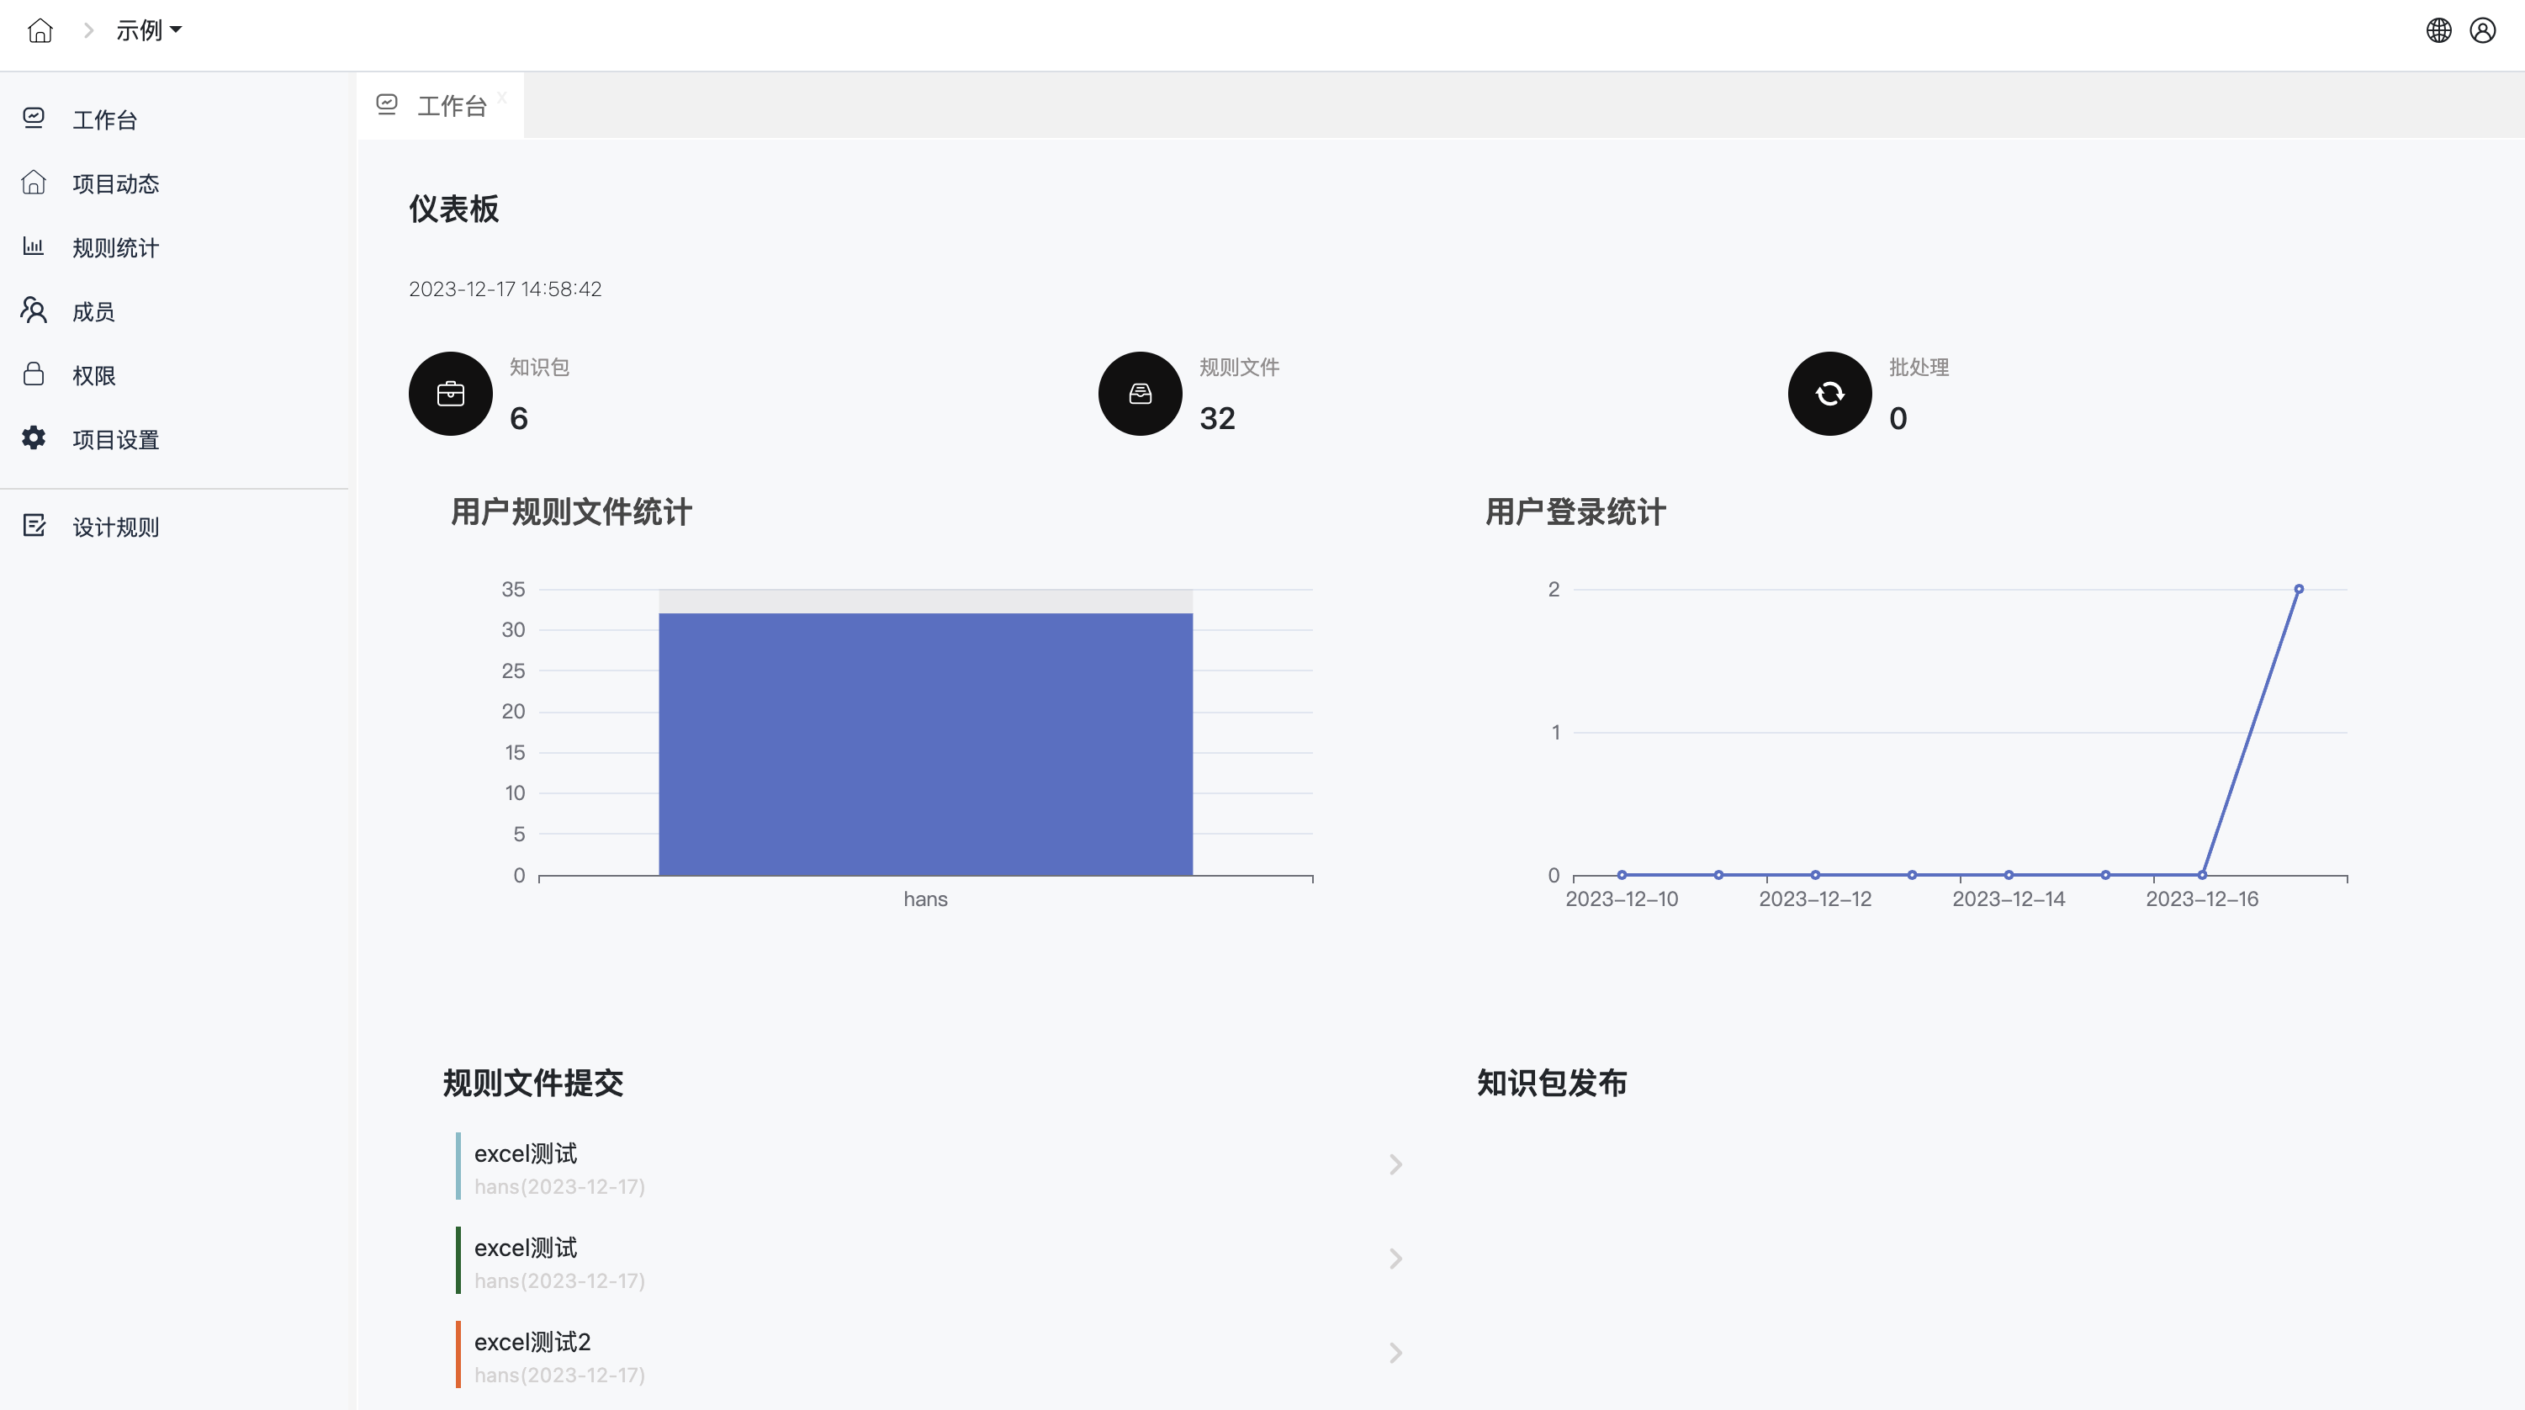
Task: Click the home icon in breadcrumb
Action: [40, 30]
